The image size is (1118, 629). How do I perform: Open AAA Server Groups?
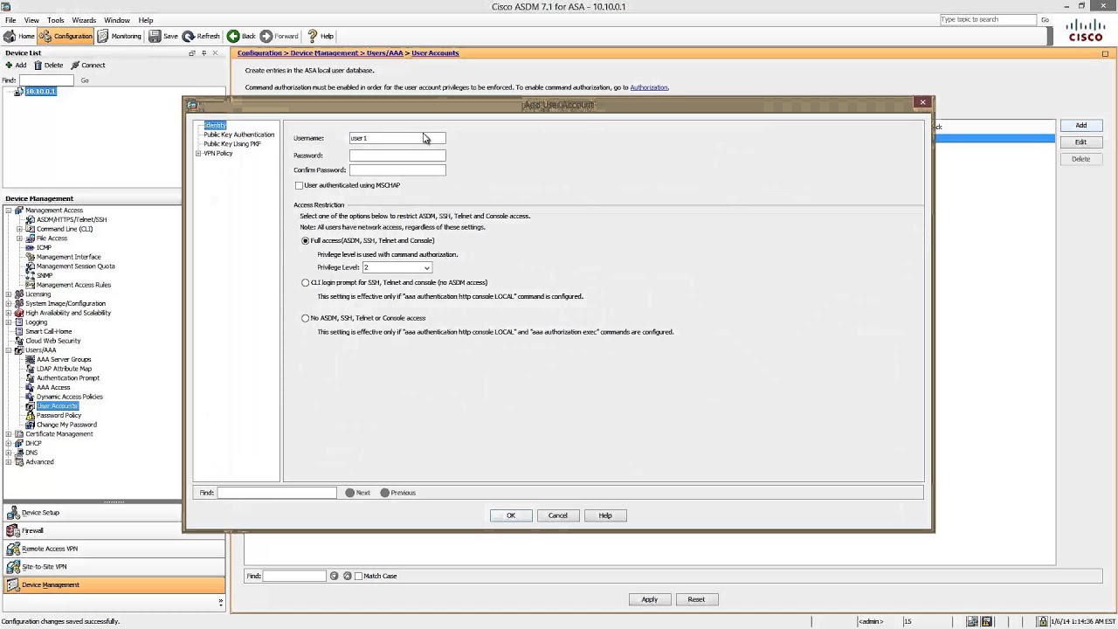click(x=63, y=359)
